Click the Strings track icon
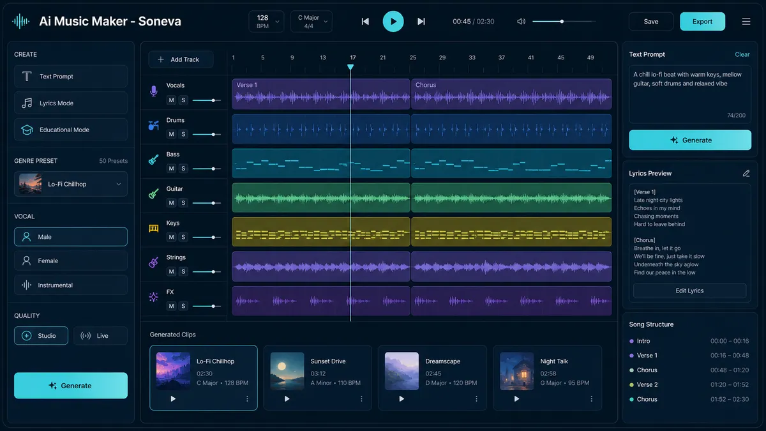 [153, 262]
